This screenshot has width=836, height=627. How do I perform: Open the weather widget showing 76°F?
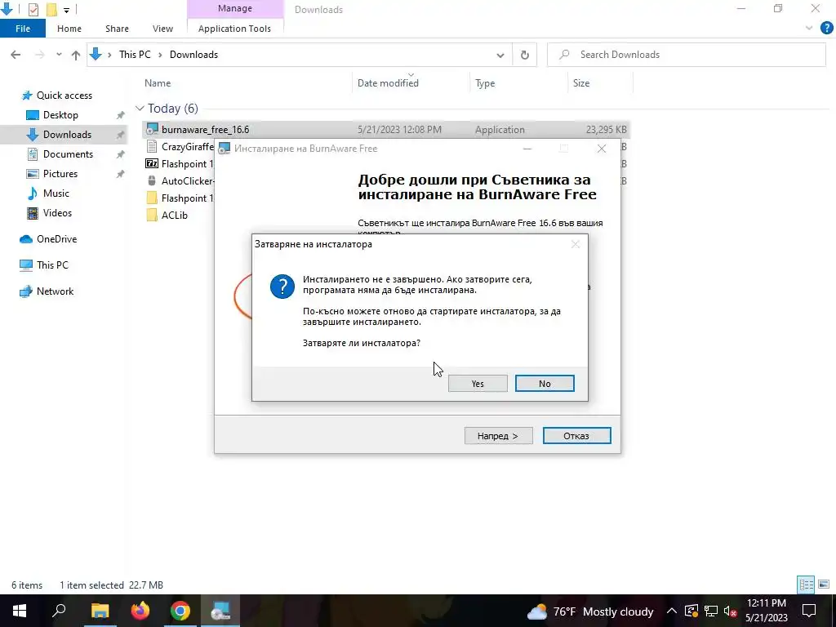pos(591,611)
